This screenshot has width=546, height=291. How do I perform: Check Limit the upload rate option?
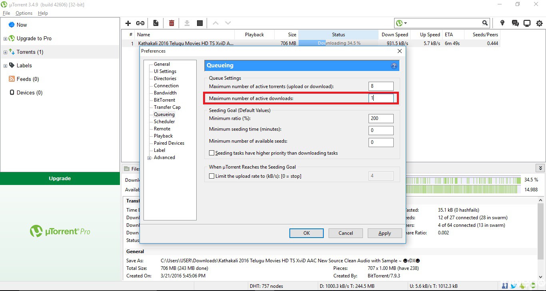click(212, 176)
